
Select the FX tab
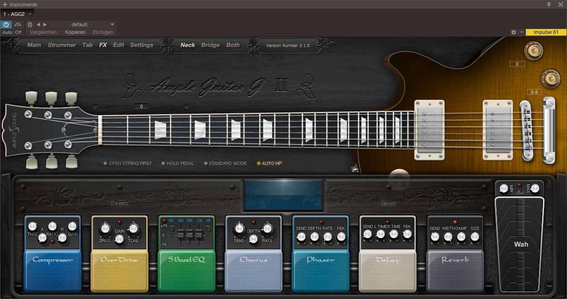coord(103,45)
